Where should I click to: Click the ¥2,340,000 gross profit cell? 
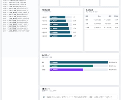pos(108,28)
